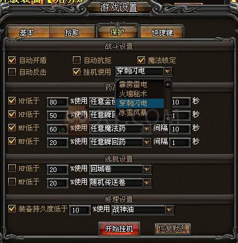Enable the 自动抗拒 checkbox
238x243 pixels.
[76, 60]
